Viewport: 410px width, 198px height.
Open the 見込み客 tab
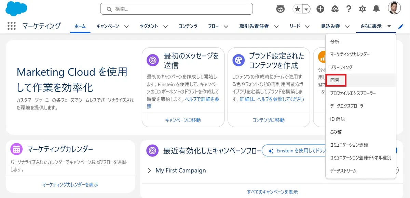[330, 26]
